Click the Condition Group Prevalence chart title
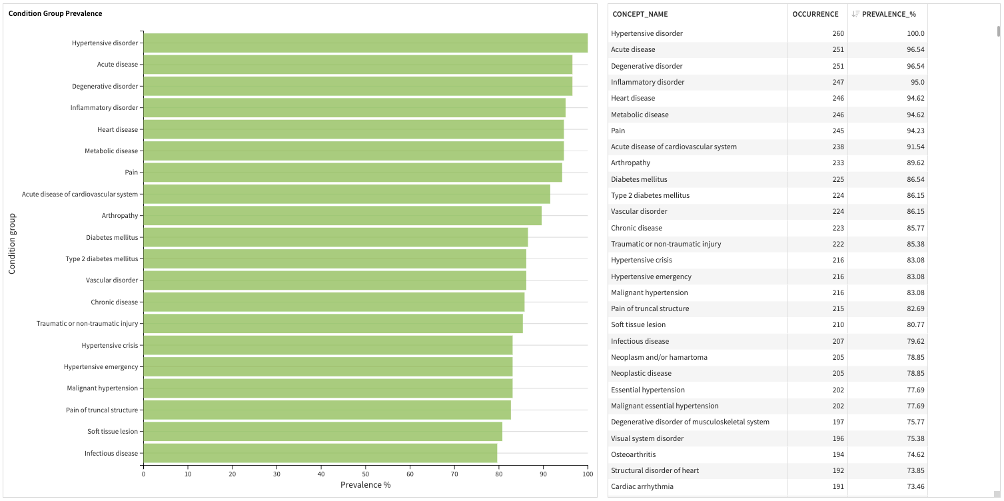 click(x=55, y=13)
